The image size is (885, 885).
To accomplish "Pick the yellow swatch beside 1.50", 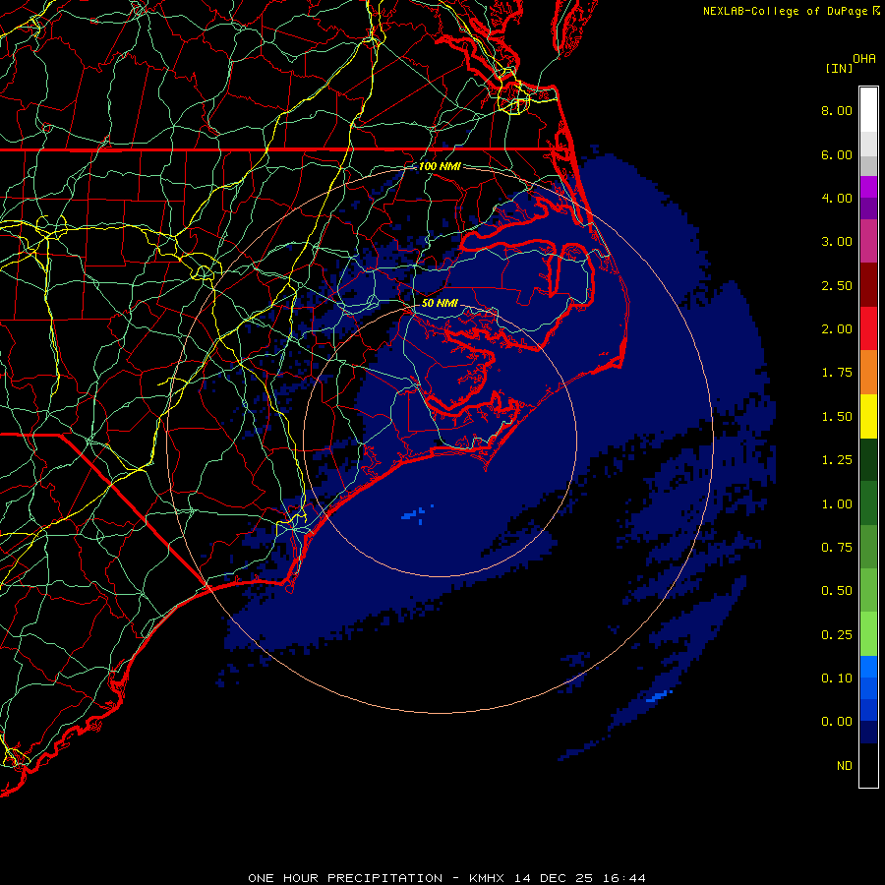I will pyautogui.click(x=868, y=416).
